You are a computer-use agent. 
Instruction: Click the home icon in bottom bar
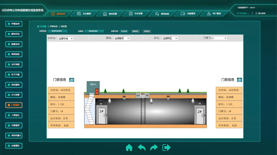(x=129, y=148)
